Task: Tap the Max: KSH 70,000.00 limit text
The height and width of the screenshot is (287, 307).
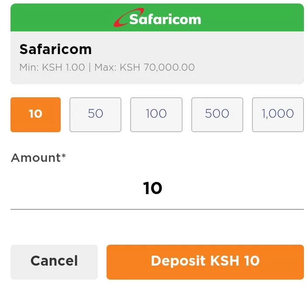Action: (145, 68)
